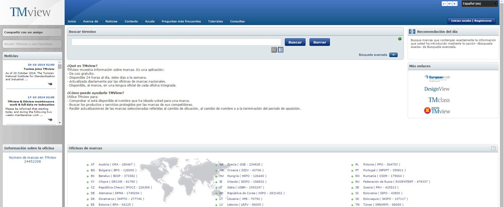Switch results to grid view icon

274,49
